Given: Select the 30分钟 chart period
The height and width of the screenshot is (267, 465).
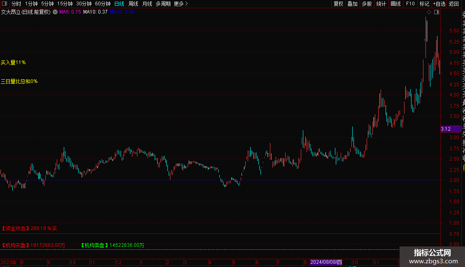Looking at the screenshot, I should click(x=84, y=4).
